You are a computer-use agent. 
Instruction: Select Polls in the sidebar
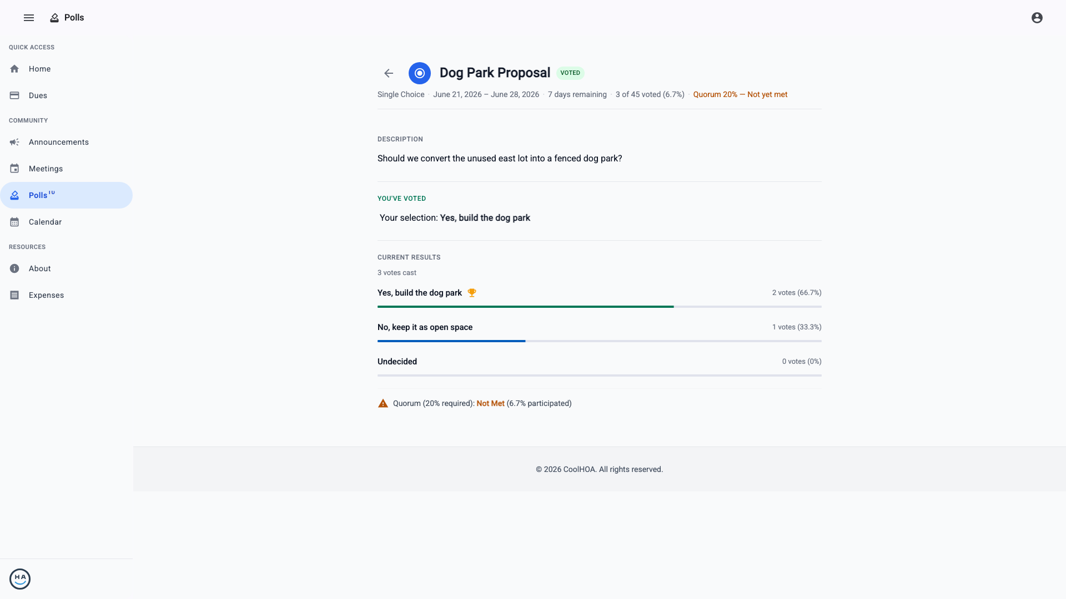click(67, 195)
